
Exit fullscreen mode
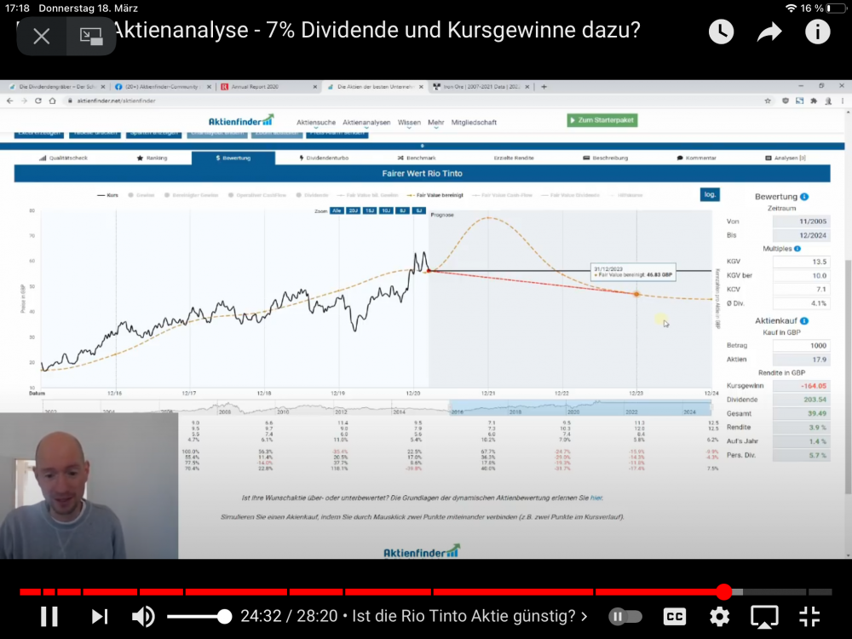click(x=809, y=616)
